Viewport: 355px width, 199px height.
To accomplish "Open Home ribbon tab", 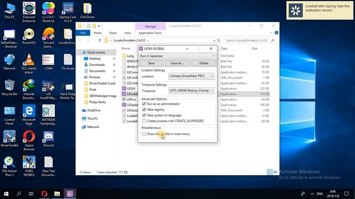I will click(x=98, y=33).
